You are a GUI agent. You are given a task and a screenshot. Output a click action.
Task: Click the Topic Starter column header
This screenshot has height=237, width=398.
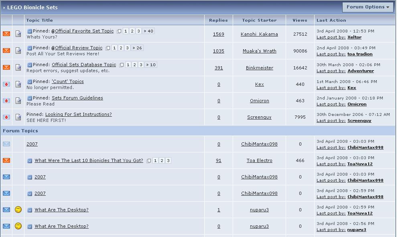click(x=259, y=20)
